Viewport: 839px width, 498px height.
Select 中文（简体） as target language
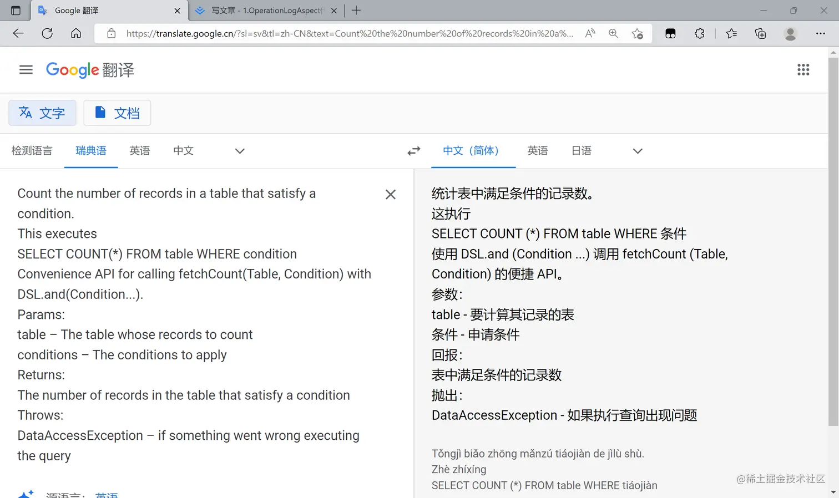[x=473, y=151]
